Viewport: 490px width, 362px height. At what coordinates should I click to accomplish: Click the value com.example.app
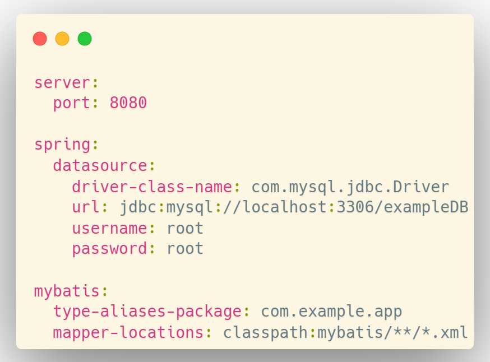tap(331, 312)
